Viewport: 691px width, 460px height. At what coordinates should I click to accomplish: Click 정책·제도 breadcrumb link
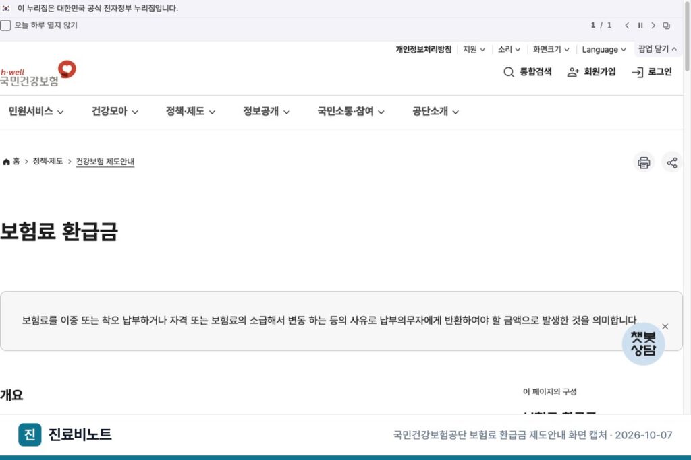click(x=48, y=162)
